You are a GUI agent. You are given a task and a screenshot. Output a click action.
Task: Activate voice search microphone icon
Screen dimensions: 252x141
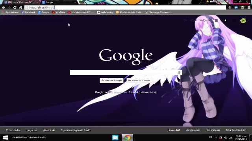(179, 72)
